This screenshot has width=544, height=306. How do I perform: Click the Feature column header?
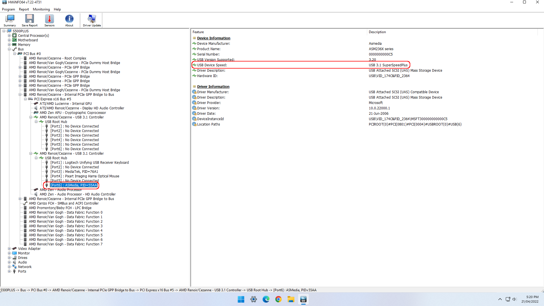click(x=279, y=32)
